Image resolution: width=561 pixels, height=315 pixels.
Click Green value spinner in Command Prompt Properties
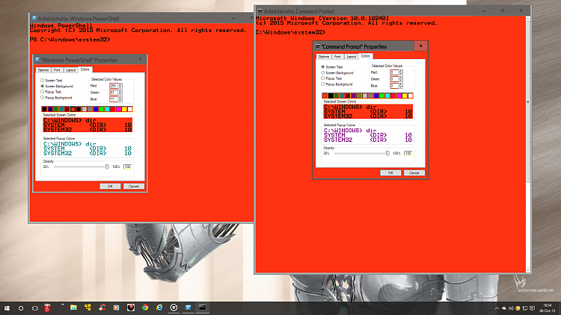point(401,79)
